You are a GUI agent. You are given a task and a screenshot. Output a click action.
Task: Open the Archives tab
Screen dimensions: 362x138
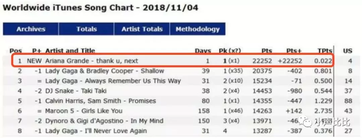[x=31, y=29]
